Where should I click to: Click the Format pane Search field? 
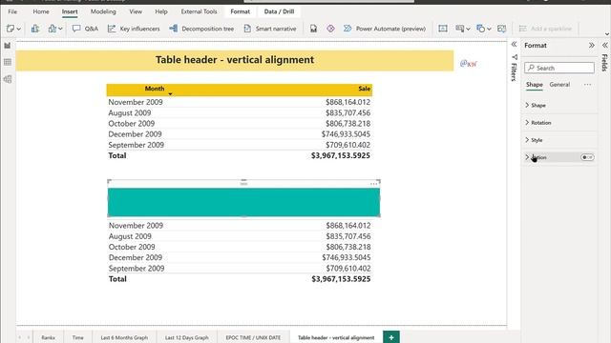tap(559, 68)
